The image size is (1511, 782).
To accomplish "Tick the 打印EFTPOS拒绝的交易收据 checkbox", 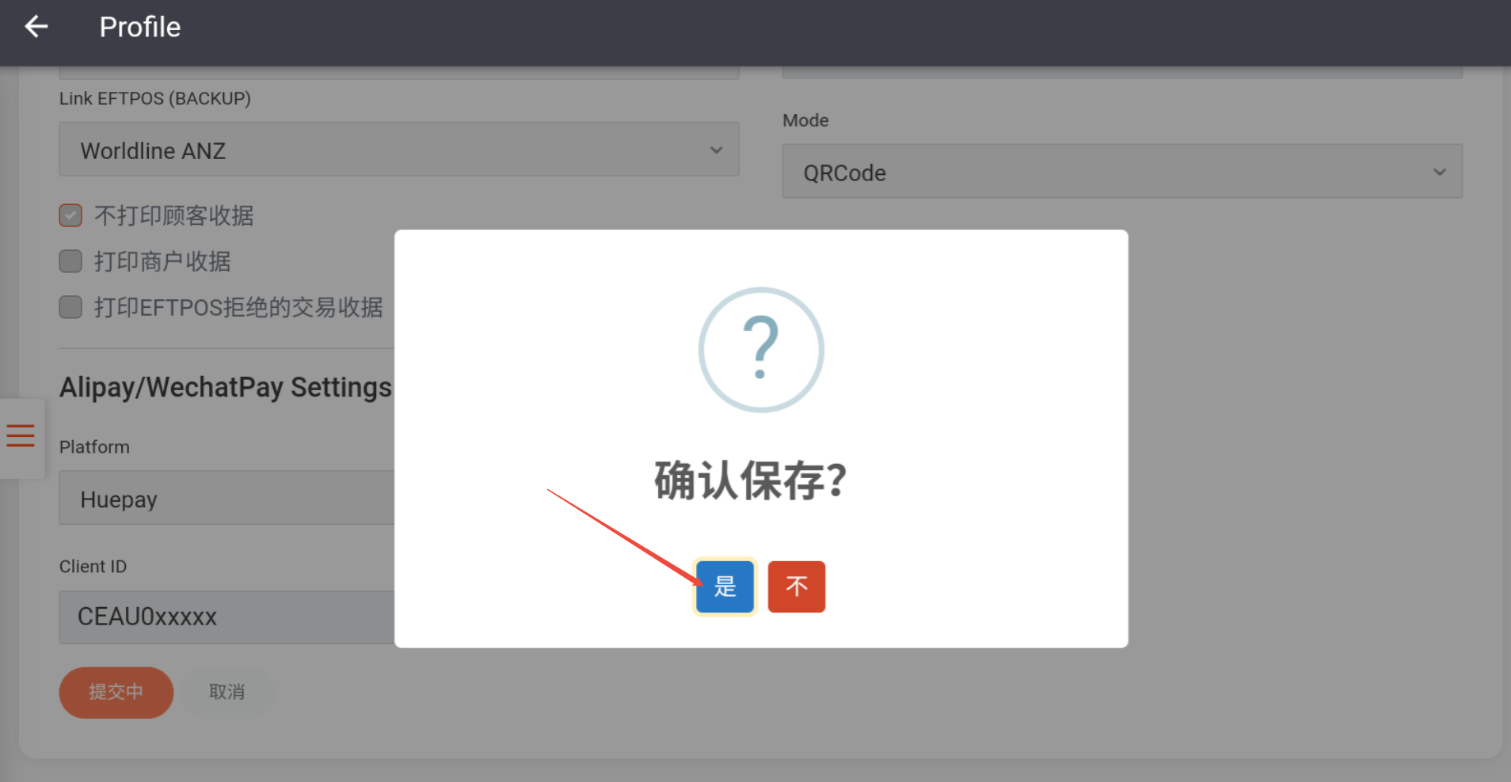I will point(70,307).
